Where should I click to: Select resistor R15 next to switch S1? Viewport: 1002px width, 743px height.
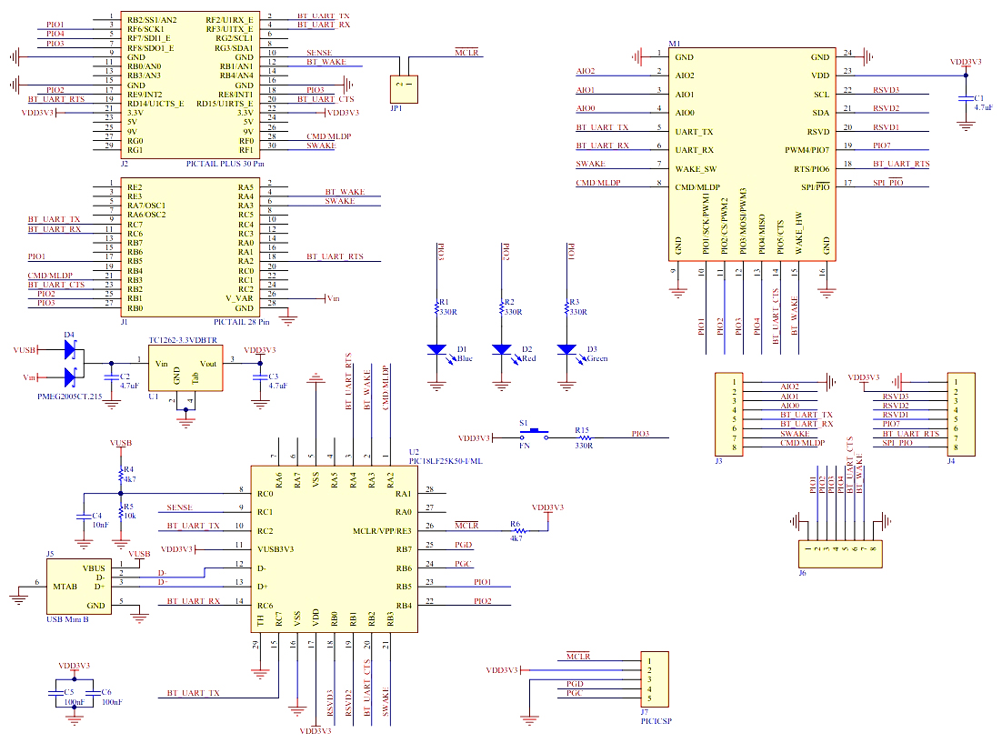coord(583,438)
